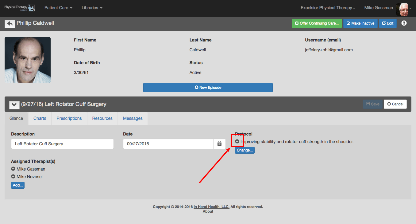Click the back arrow beside Phillip Caldwell
Screen dimensions: 416x224
pyautogui.click(x=10, y=24)
